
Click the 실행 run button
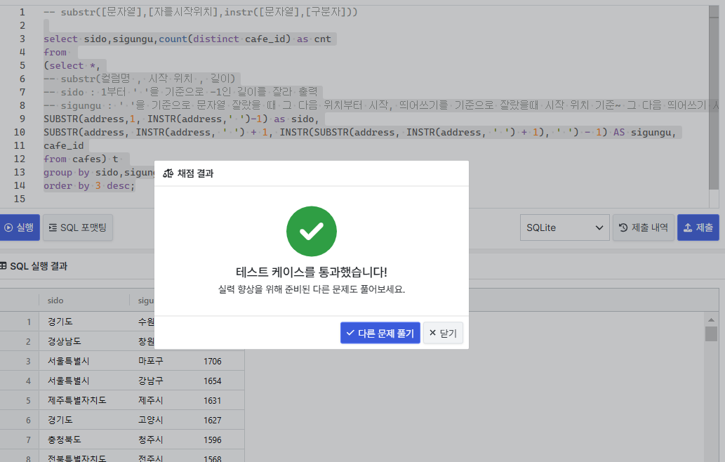pyautogui.click(x=20, y=227)
